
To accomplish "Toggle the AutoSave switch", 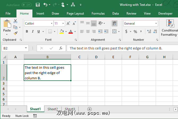I will click(26, 5).
